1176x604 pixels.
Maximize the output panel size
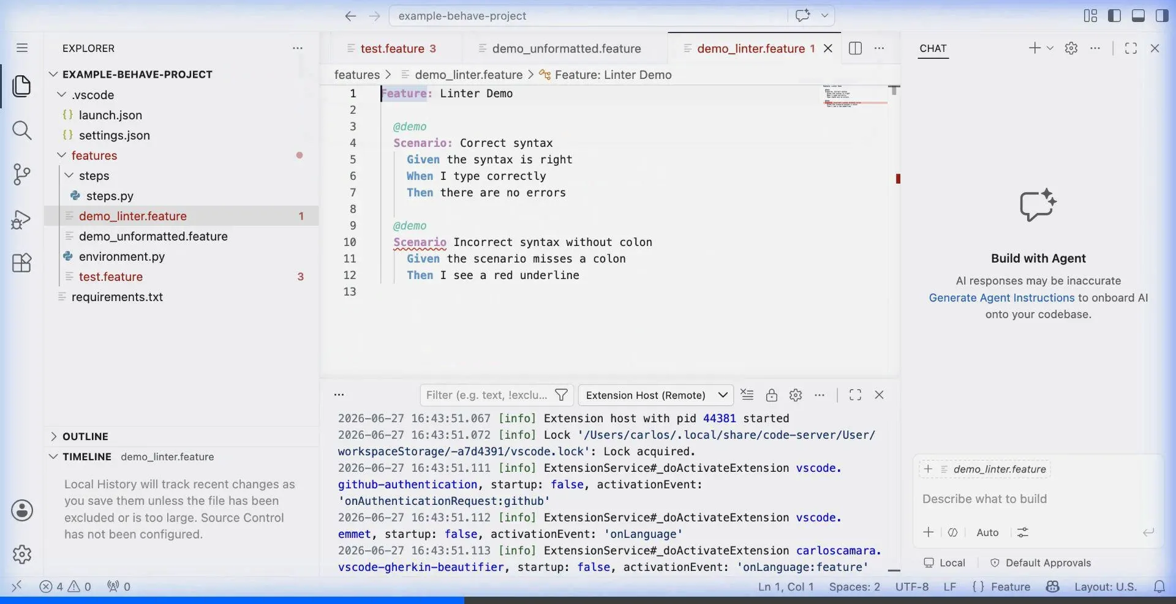point(856,395)
